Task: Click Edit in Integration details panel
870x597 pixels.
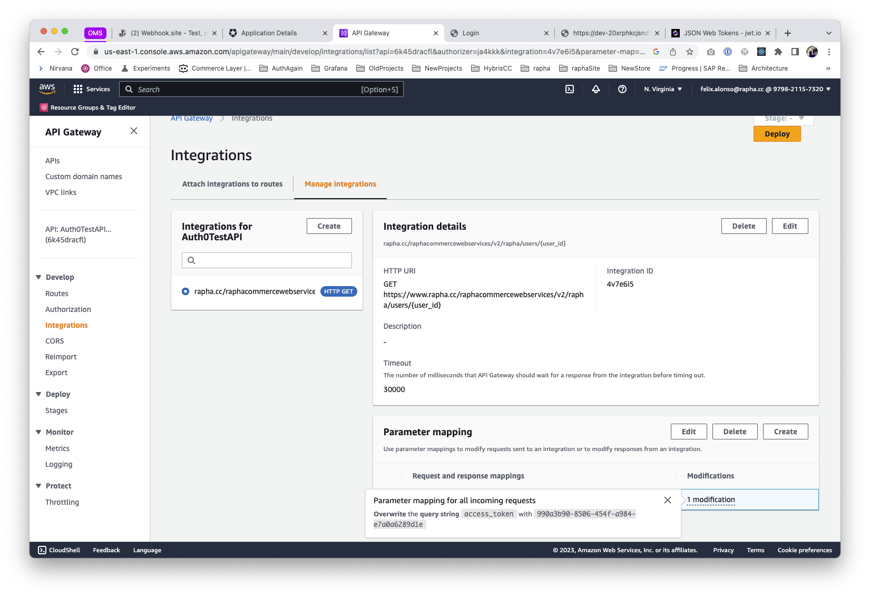Action: click(x=789, y=226)
